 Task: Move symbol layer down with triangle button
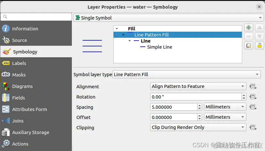click(x=260, y=36)
